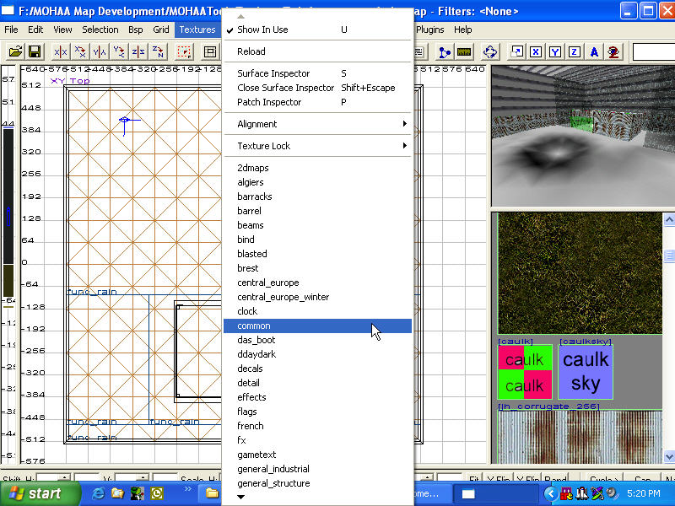Click the Z-axis flip toolbar icon
This screenshot has width=675, height=506.
pyautogui.click(x=138, y=51)
